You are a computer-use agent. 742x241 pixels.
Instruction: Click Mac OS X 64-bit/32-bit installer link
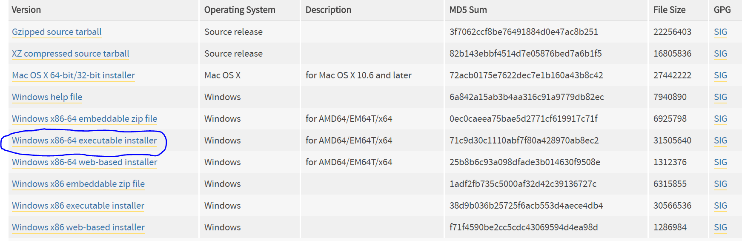(x=73, y=75)
